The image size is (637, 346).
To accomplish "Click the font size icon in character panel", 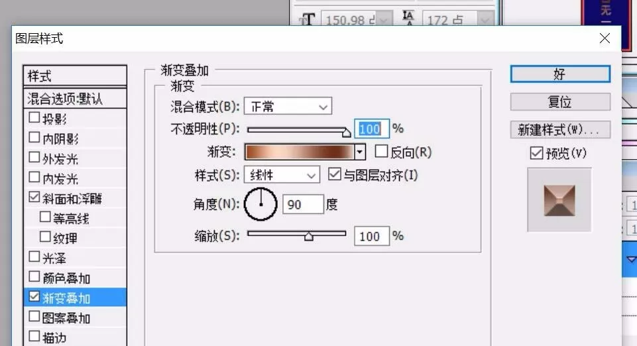I will (x=308, y=19).
